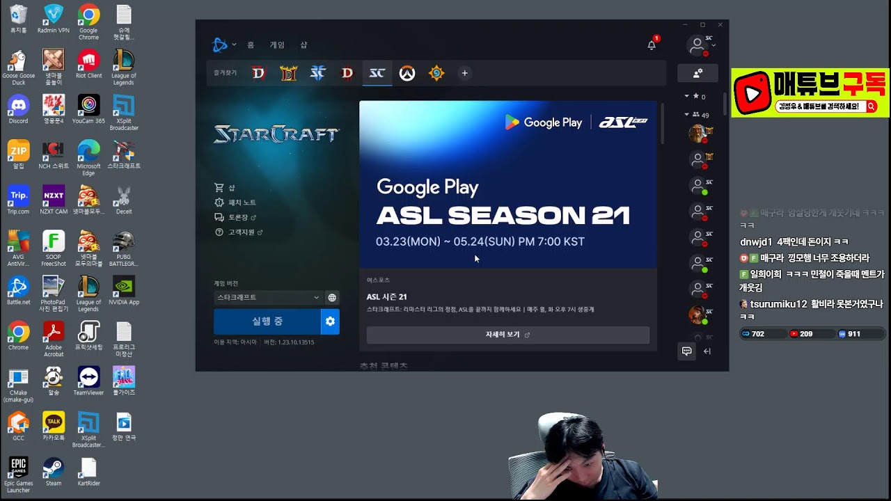Collapse the 49 friends group expander
The width and height of the screenshot is (891, 501).
686,115
